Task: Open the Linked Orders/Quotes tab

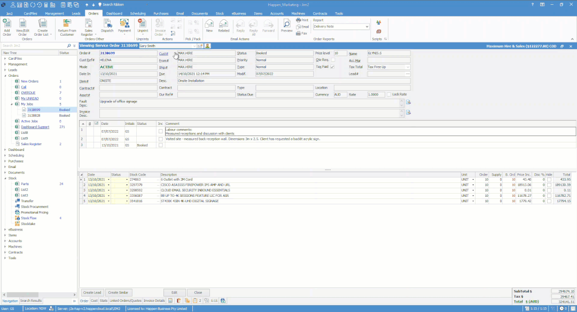Action: [126, 301]
